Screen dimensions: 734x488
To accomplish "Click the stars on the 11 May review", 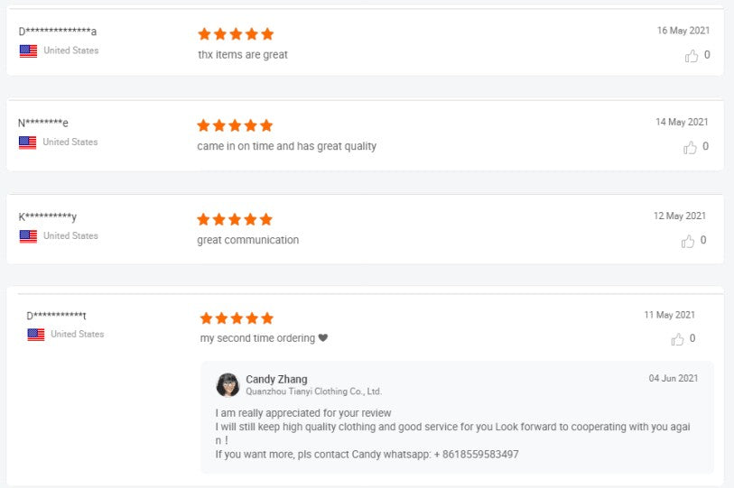I will (237, 318).
